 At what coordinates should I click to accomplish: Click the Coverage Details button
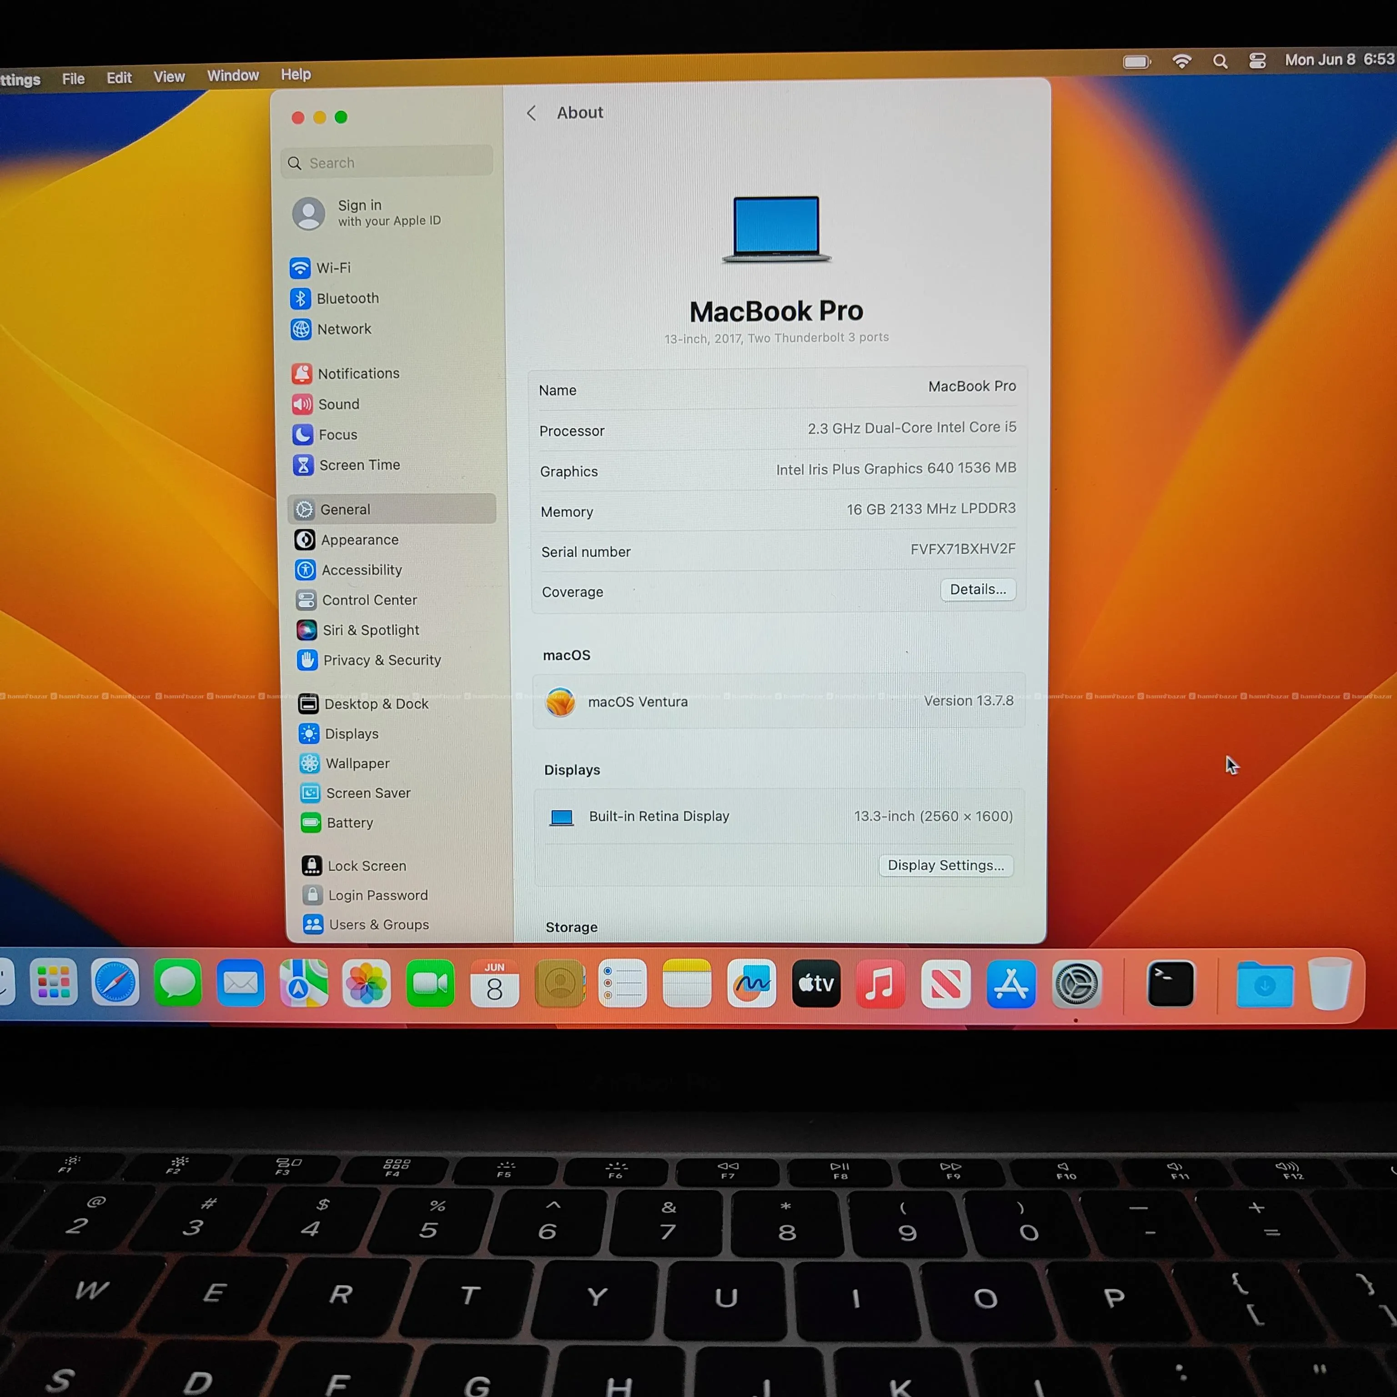978,589
